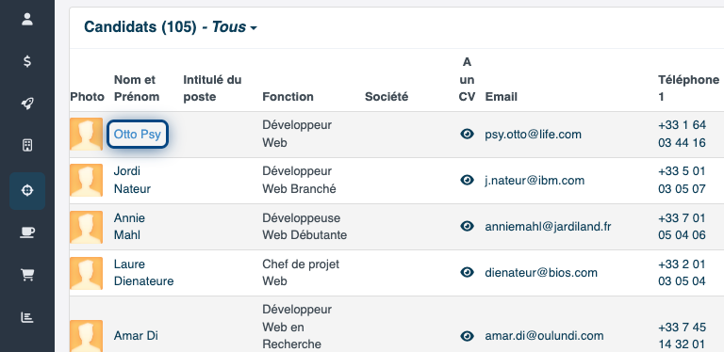
Task: Open the bar chart reports sidebar icon
Action: (27, 317)
